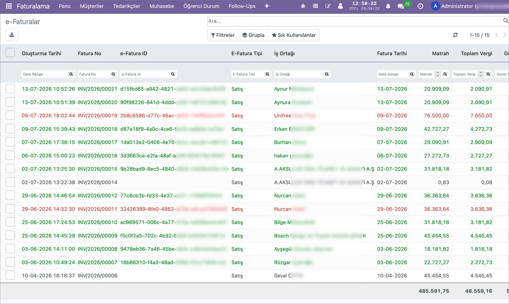Open the Grupla dropdown
This screenshot has width=509, height=304.
(253, 35)
